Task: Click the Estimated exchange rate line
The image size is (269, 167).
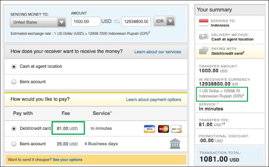Action: pyautogui.click(x=80, y=33)
